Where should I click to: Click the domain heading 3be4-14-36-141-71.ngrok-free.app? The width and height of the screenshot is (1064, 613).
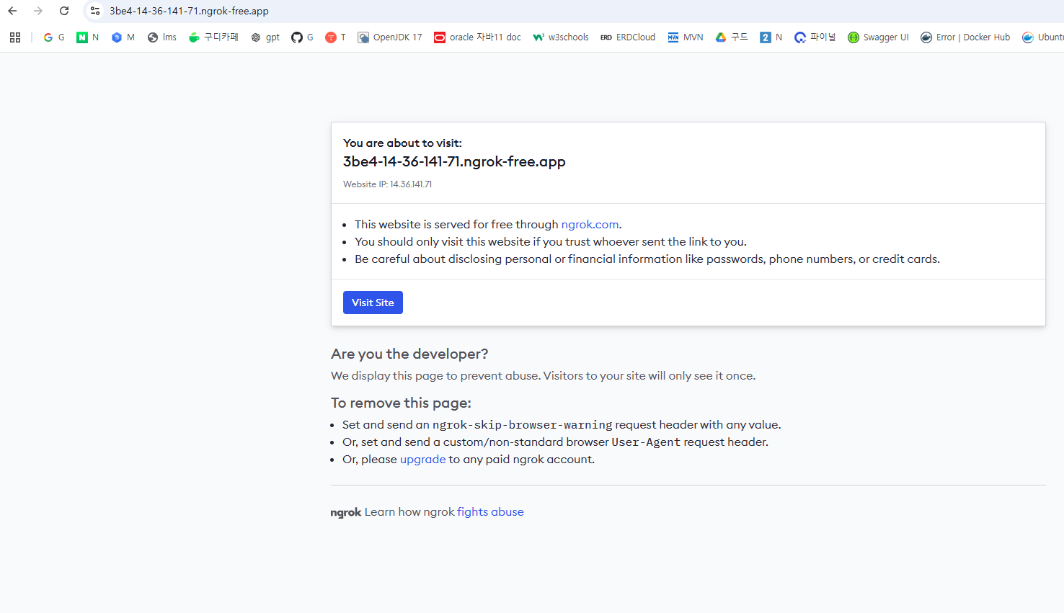pos(454,161)
